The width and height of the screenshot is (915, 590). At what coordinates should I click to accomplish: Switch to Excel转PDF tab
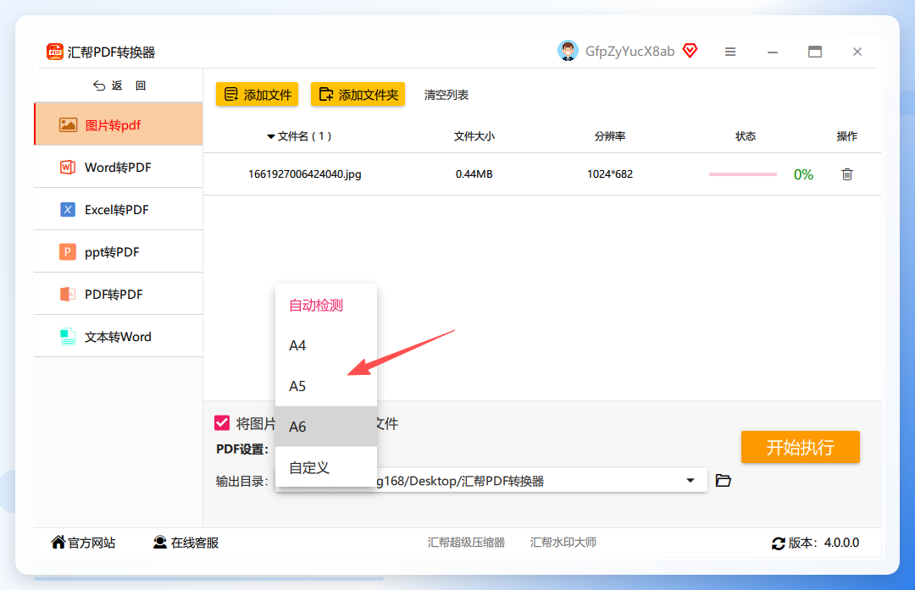(119, 209)
